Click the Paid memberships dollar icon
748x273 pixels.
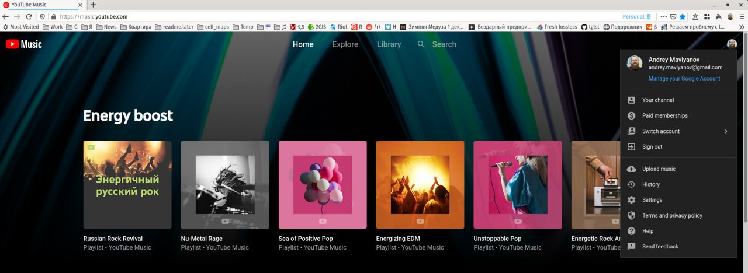point(631,116)
